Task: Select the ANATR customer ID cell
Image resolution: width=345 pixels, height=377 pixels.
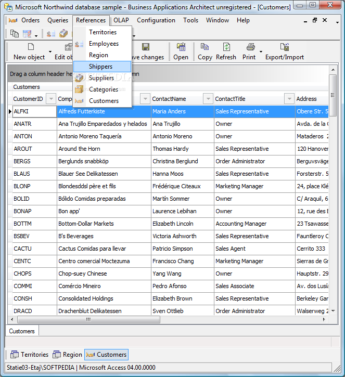Action: 34,124
